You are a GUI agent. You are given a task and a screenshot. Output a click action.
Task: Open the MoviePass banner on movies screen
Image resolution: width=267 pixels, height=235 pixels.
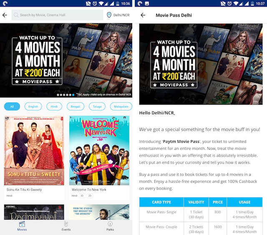[66, 60]
